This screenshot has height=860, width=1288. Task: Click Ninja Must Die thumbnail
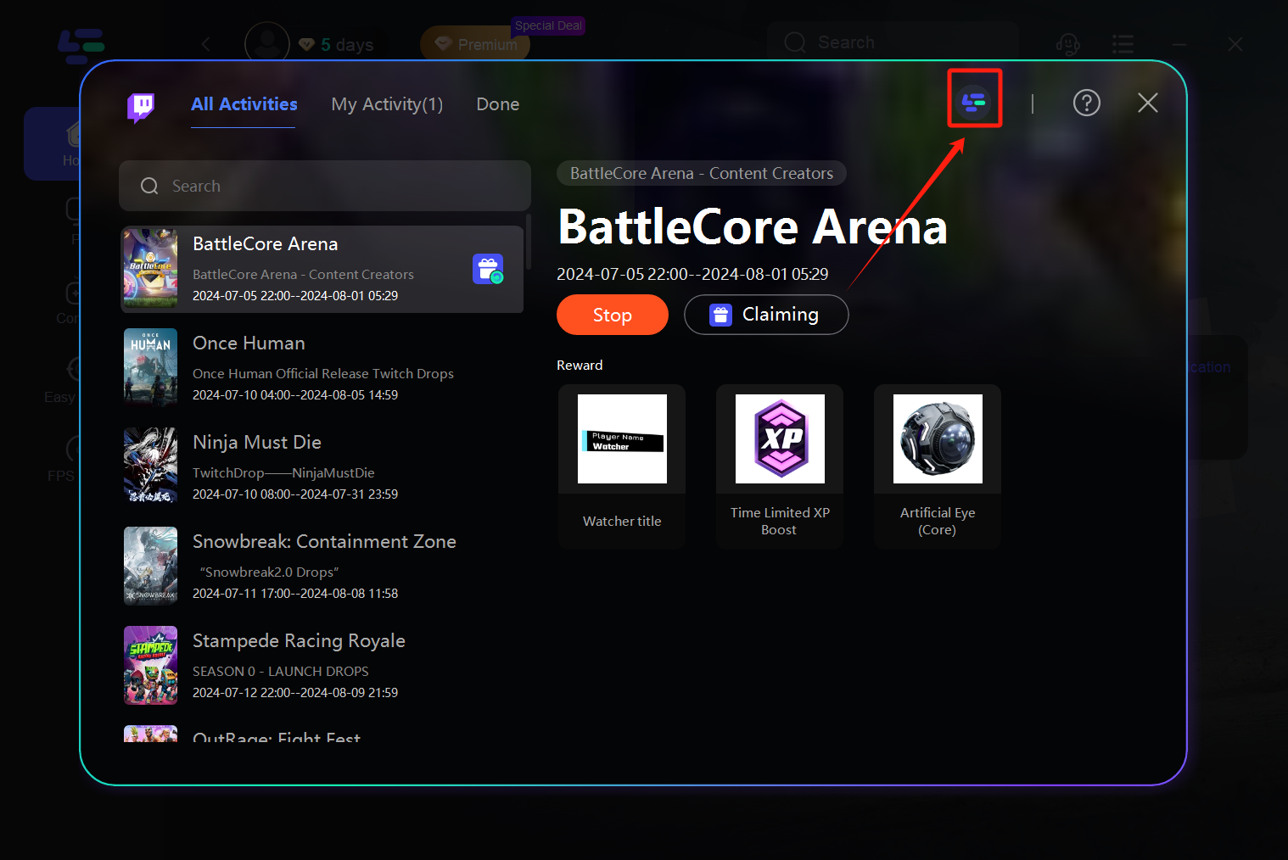coord(151,467)
